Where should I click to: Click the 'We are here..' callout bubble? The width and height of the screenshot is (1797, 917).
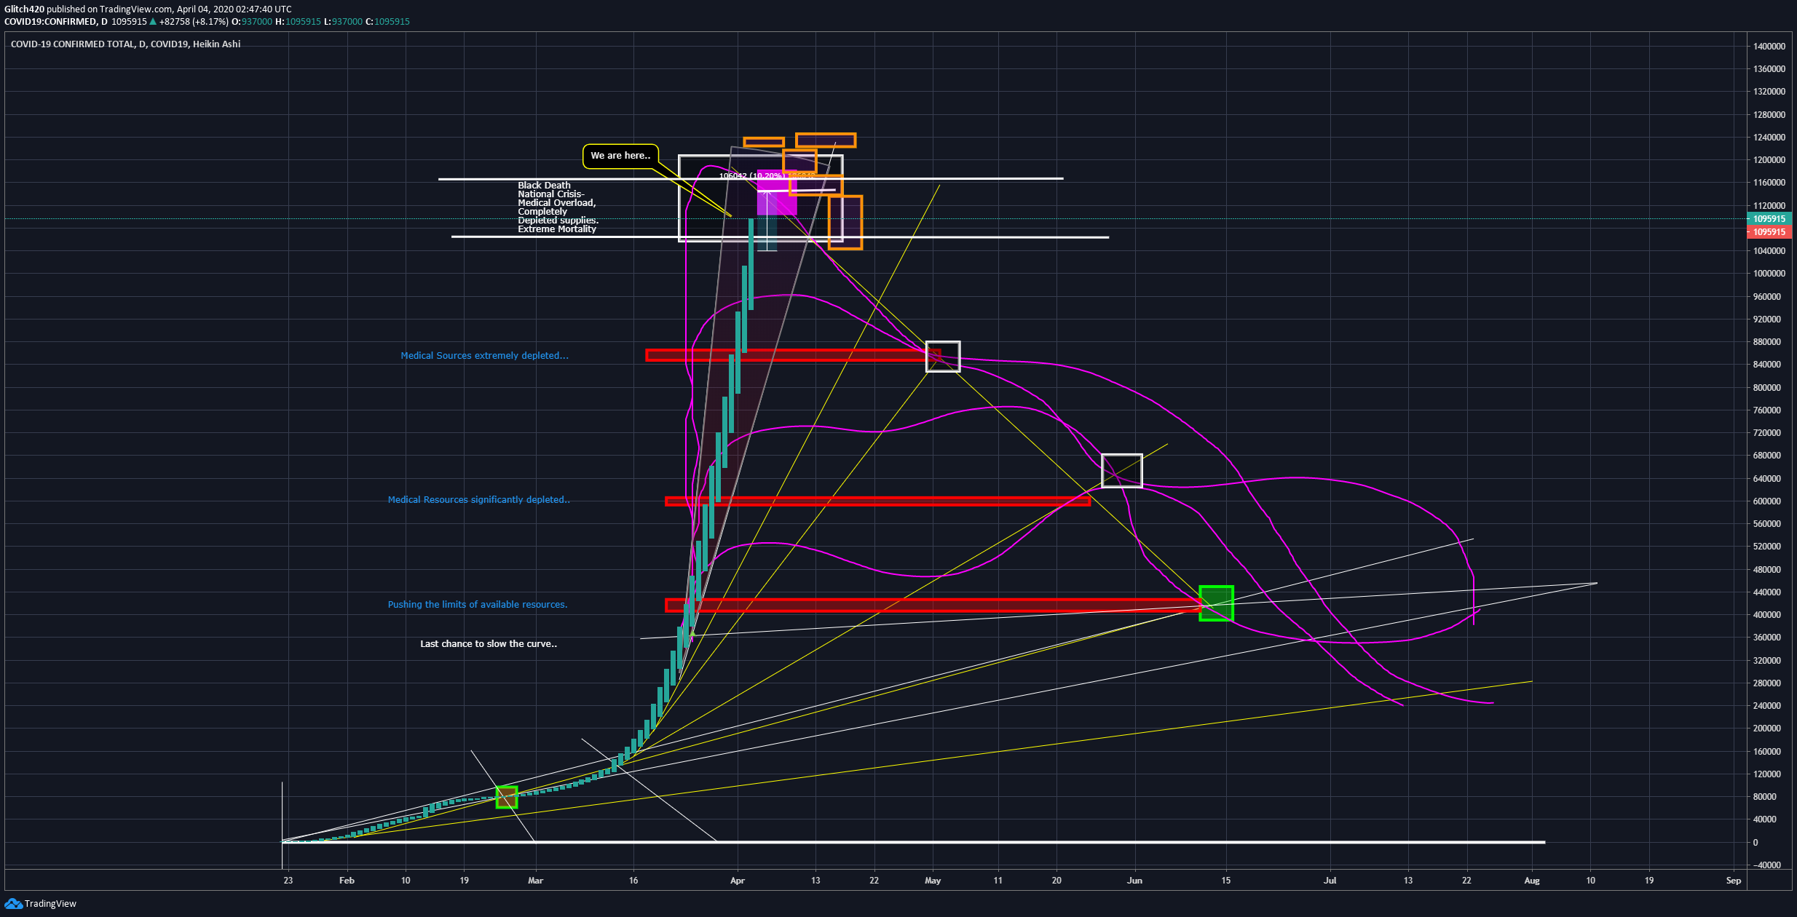(620, 156)
